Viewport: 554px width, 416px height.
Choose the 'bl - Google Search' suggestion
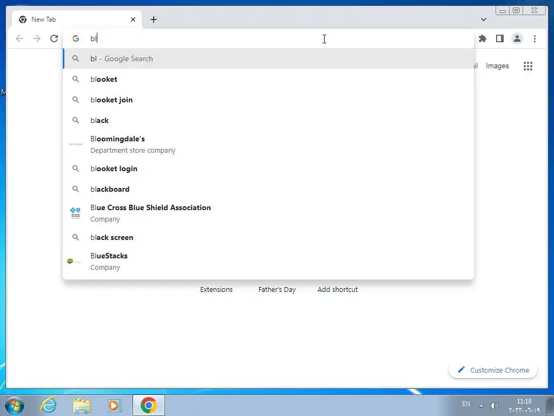(268, 58)
